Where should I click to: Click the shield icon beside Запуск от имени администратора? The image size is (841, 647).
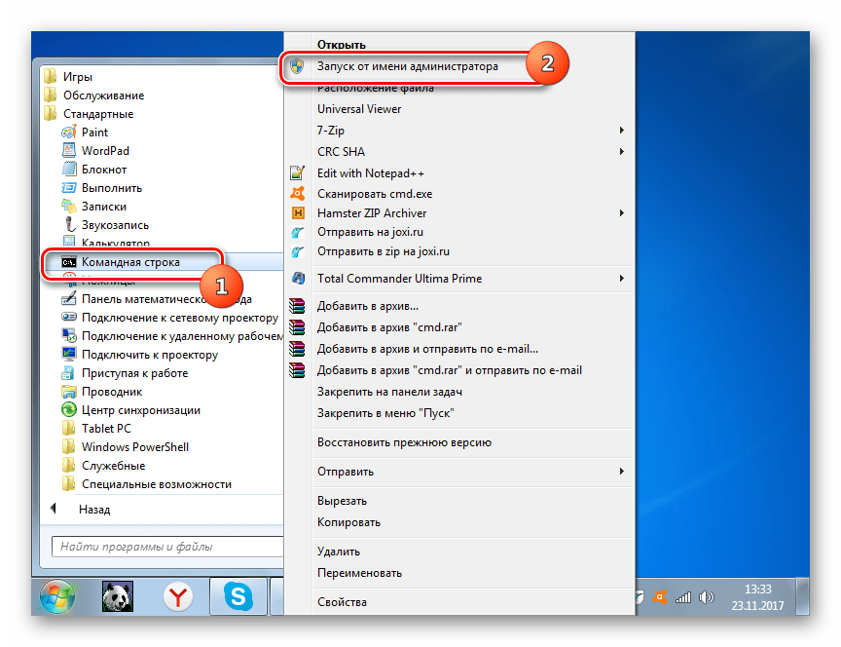coord(297,66)
